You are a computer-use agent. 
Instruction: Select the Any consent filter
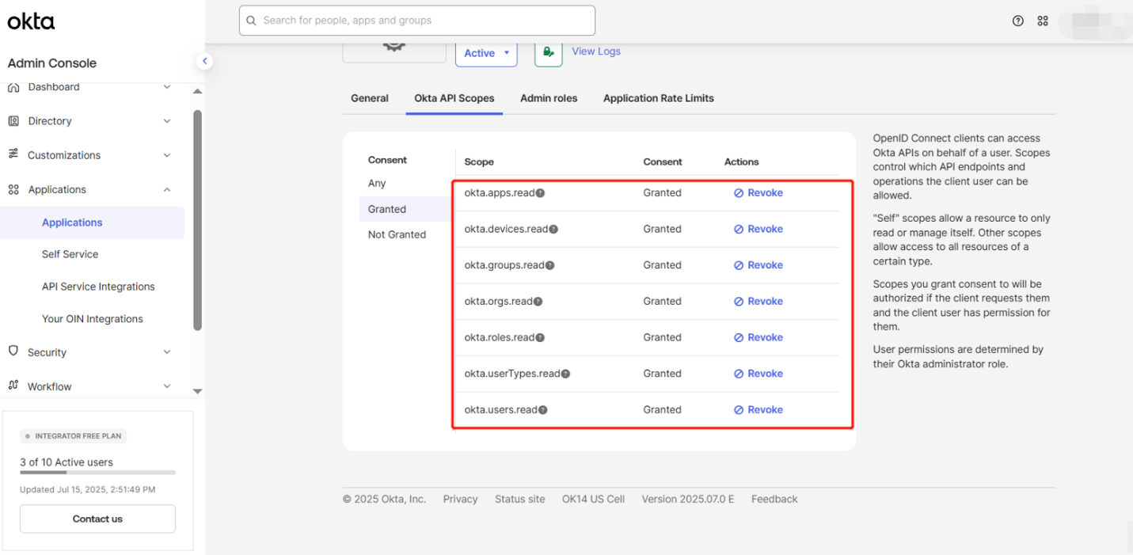coord(377,183)
